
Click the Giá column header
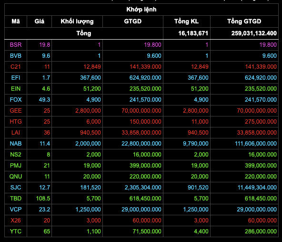(39, 21)
